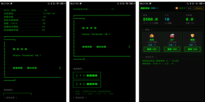
Task: Click State Terminal v0.1 above the 新建国家 button
Action: tap(96, 34)
